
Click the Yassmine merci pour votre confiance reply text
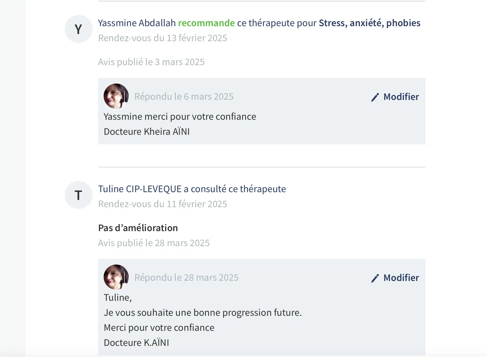[x=180, y=117]
